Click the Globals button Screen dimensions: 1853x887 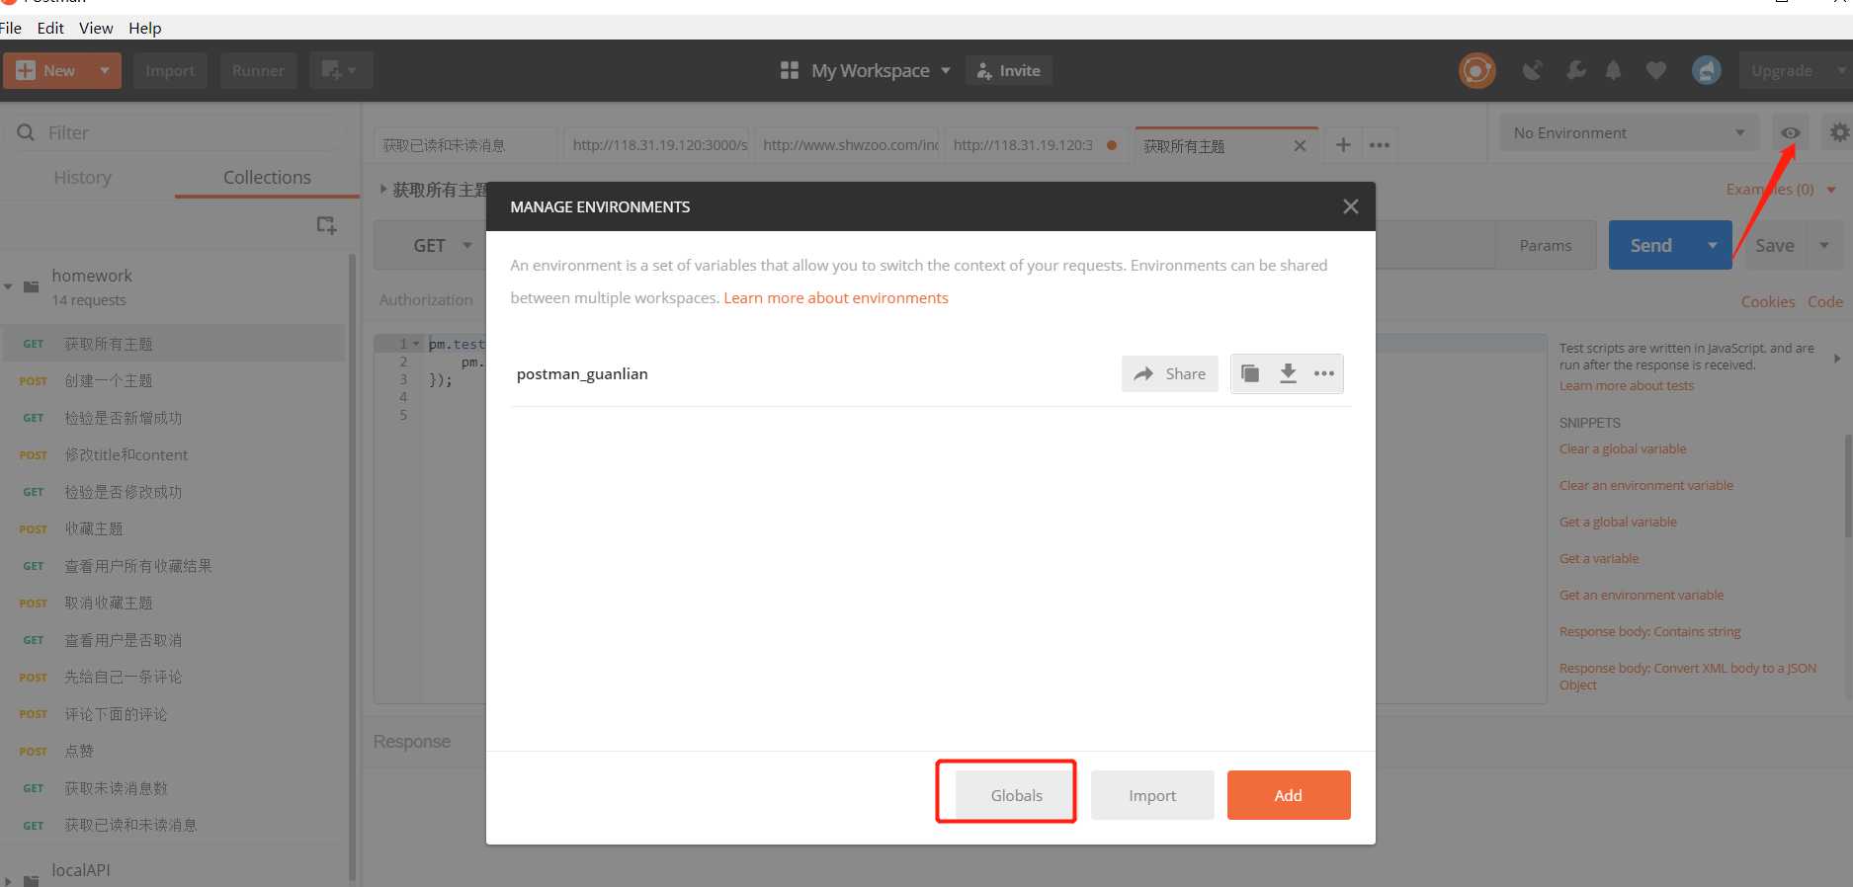pyautogui.click(x=1016, y=795)
